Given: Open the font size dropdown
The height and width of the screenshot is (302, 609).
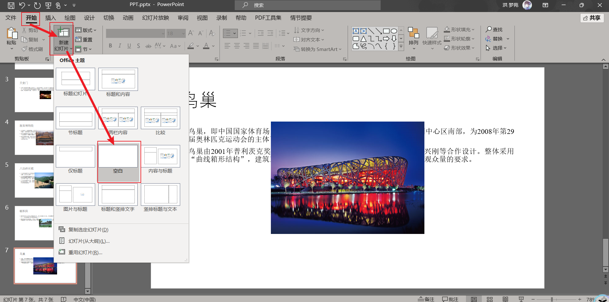Looking at the screenshot, I should click(183, 33).
